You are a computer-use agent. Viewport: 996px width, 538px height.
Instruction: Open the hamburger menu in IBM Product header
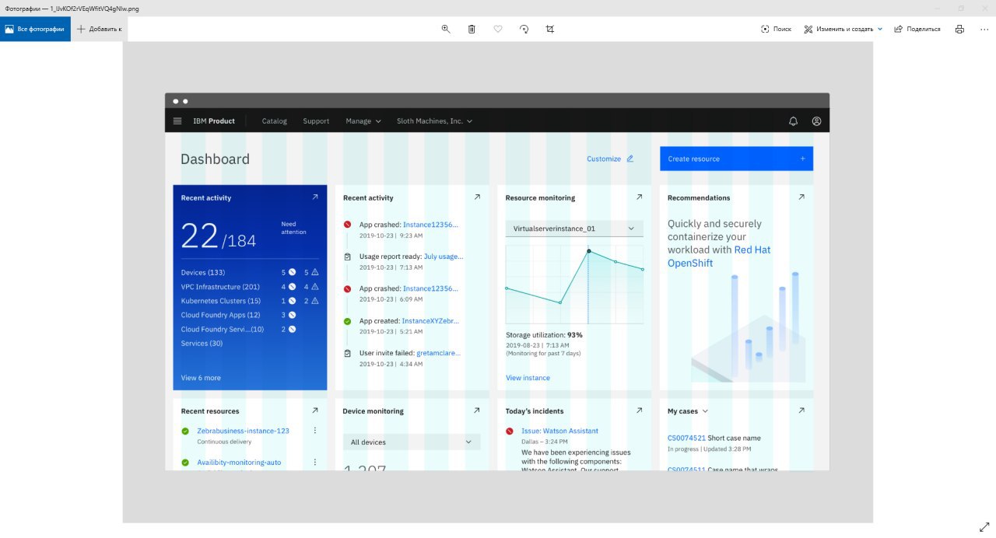(177, 121)
